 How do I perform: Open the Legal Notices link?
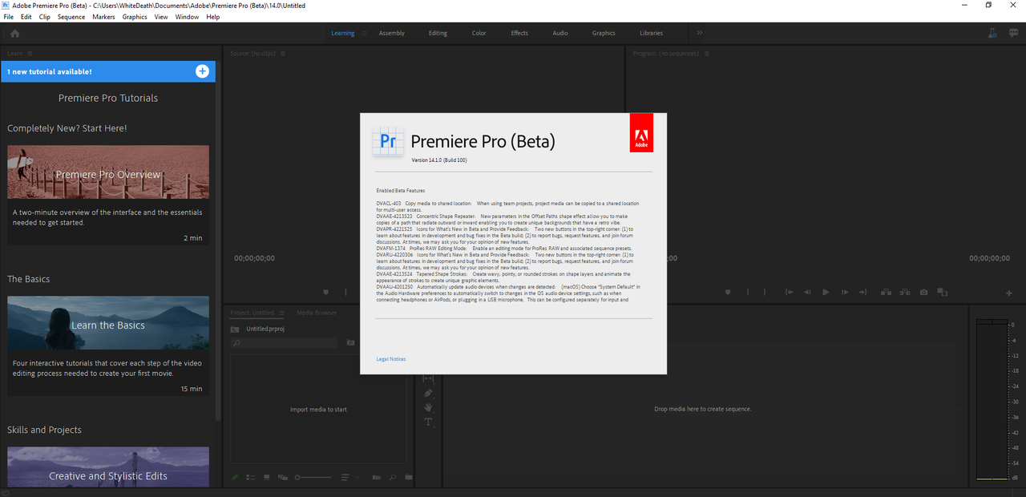click(x=391, y=359)
